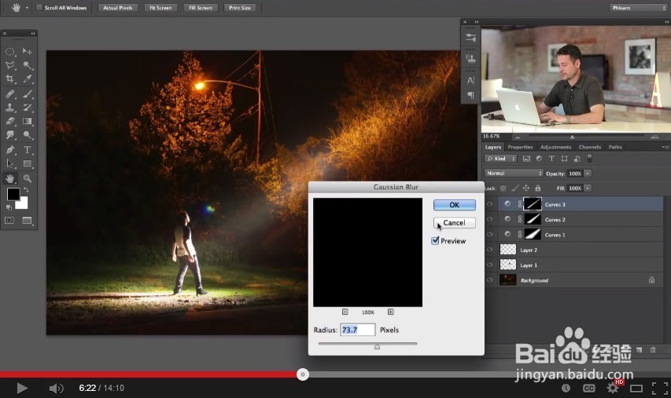Viewport: 671px width, 398px height.
Task: Select the Pen tool
Action: (10, 150)
